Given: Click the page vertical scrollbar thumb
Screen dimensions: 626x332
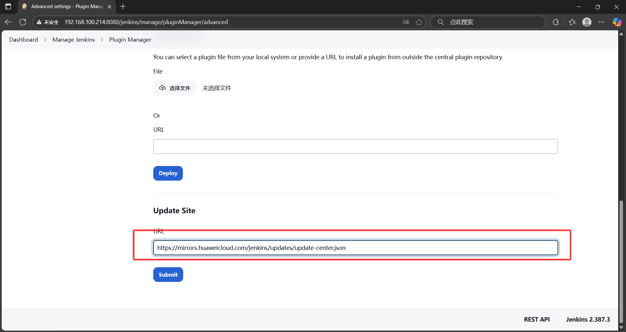Looking at the screenshot, I should coord(621,262).
